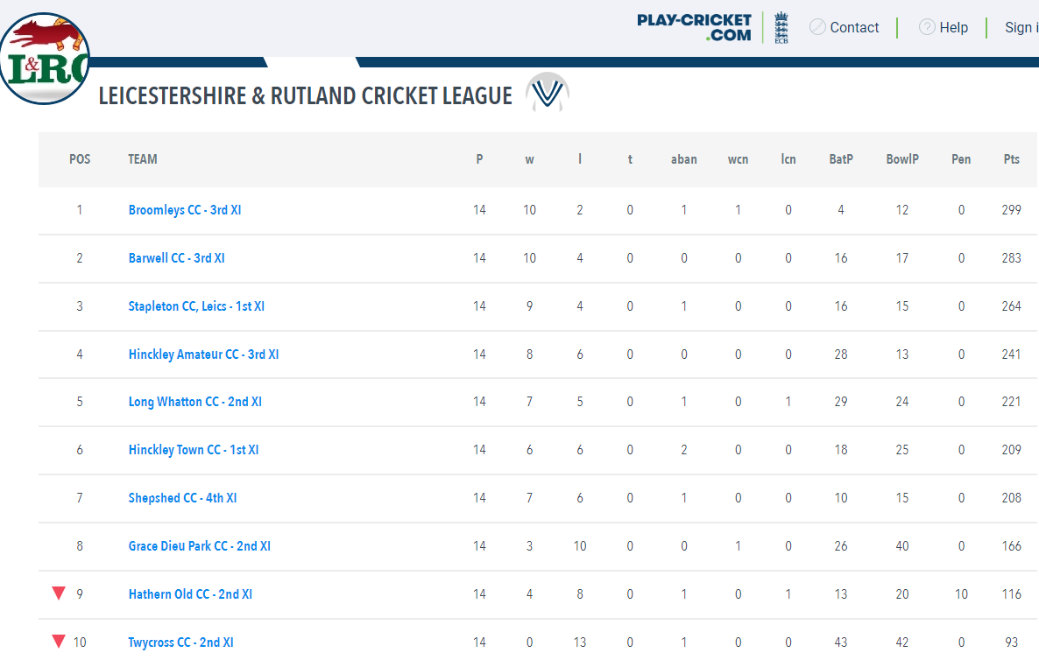Viewport: 1039px width, 660px height.
Task: Open Hathern Old CC - 2nd XI link
Action: (190, 594)
